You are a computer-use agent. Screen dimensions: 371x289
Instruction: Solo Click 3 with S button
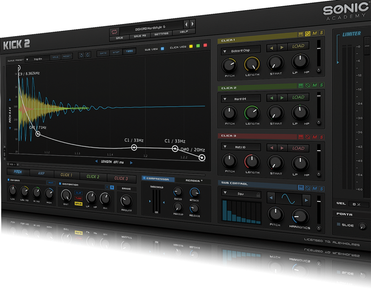click(322, 137)
